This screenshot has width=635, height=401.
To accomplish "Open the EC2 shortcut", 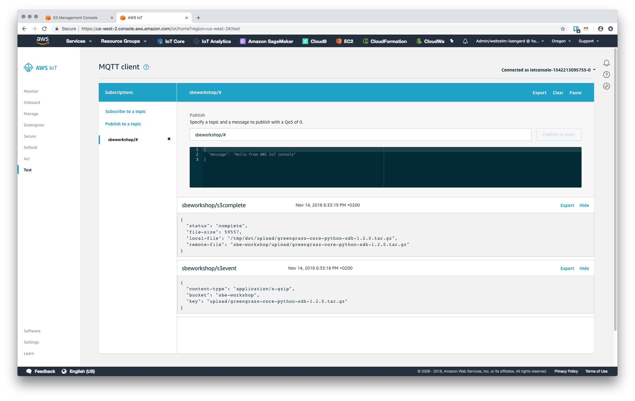I will coord(345,41).
